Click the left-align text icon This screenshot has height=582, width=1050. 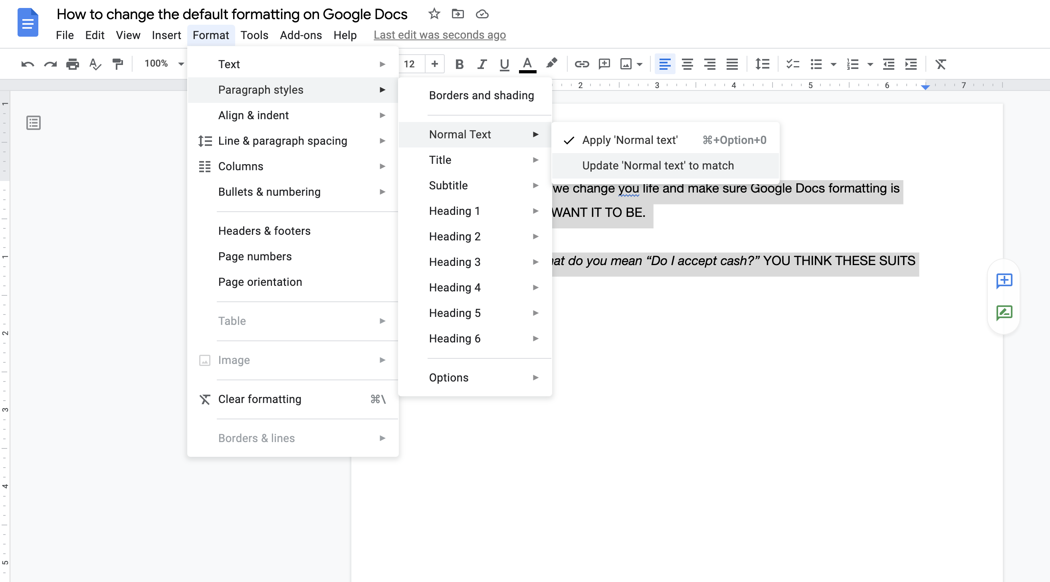pos(663,64)
